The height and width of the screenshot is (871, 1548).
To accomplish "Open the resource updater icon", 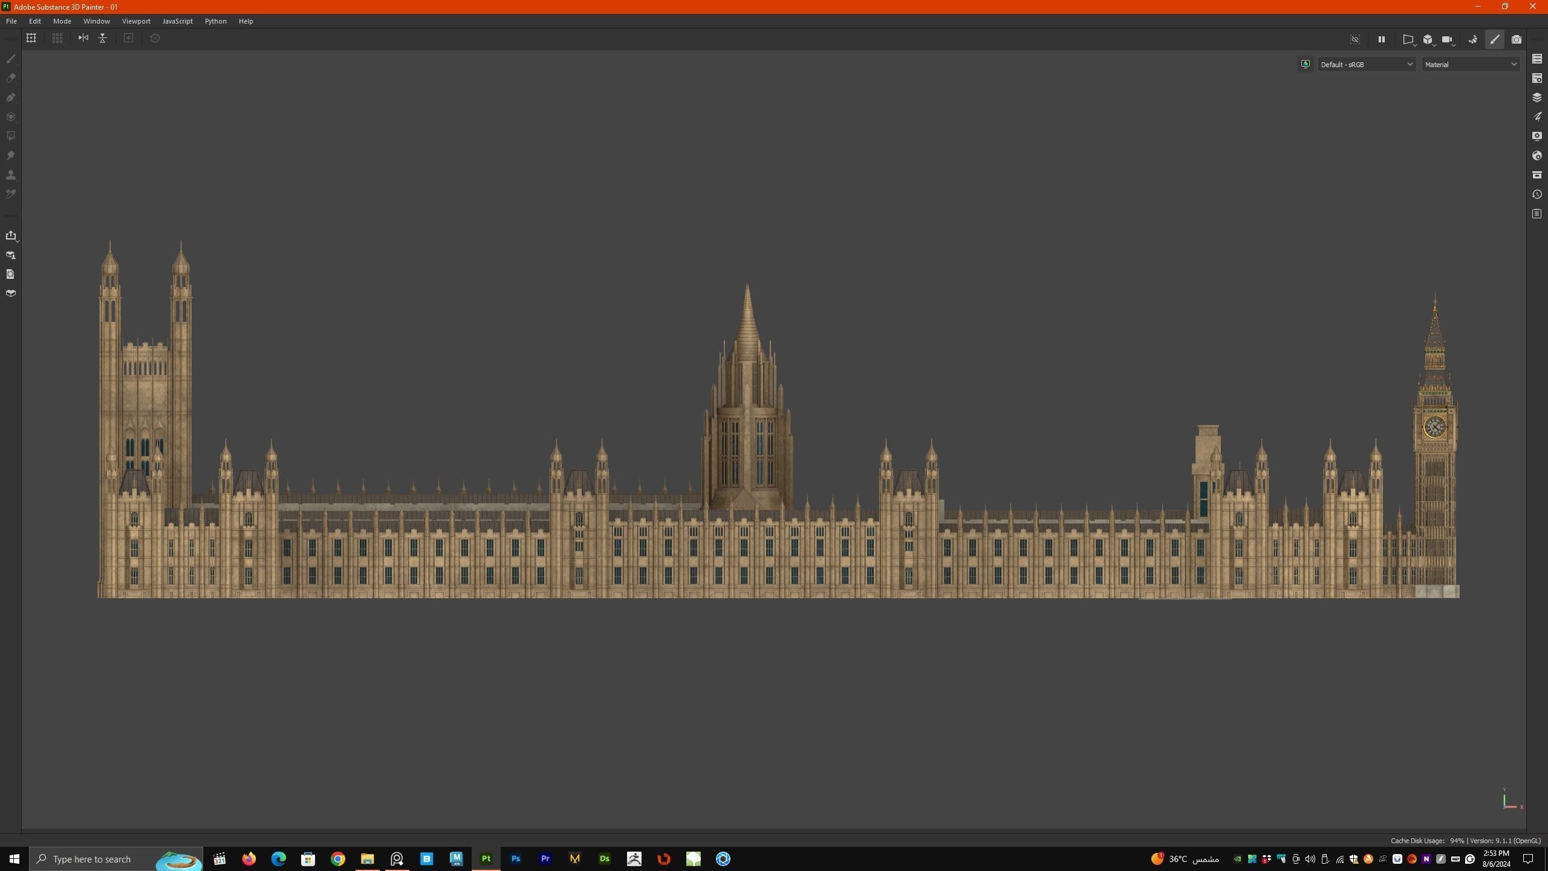I will click(x=11, y=274).
